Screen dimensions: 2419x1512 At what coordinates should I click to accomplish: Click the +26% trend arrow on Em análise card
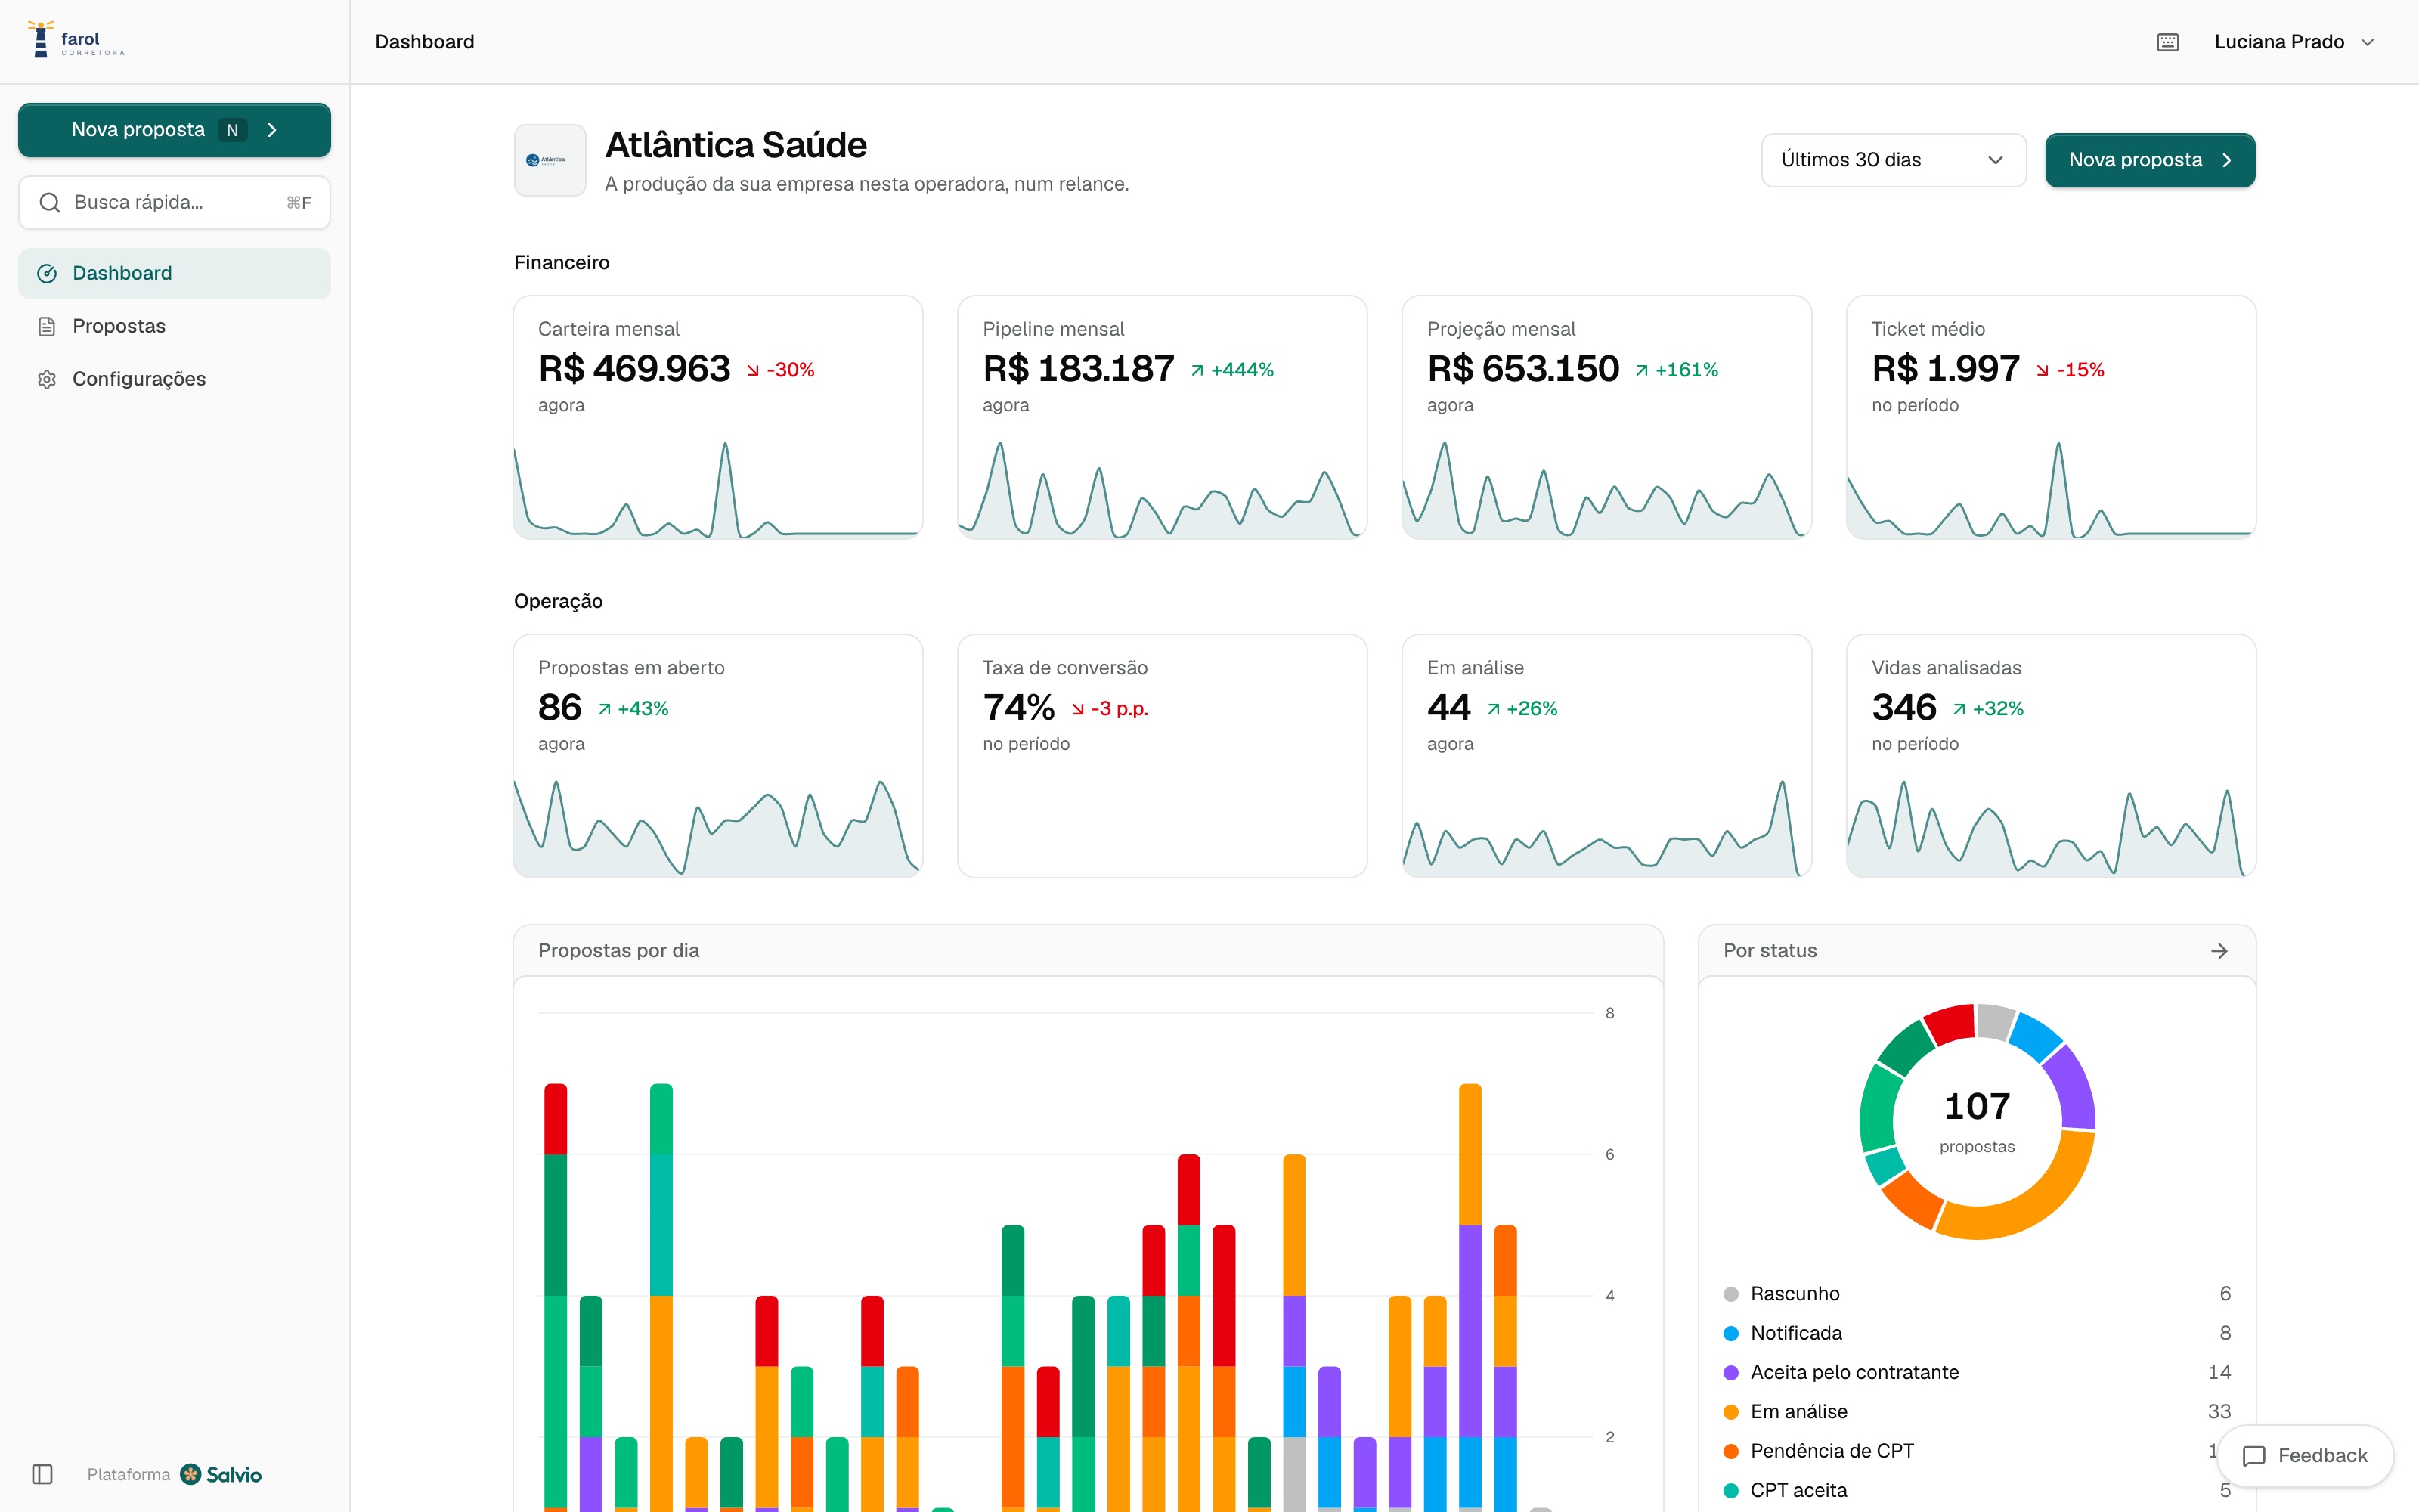pyautogui.click(x=1492, y=709)
